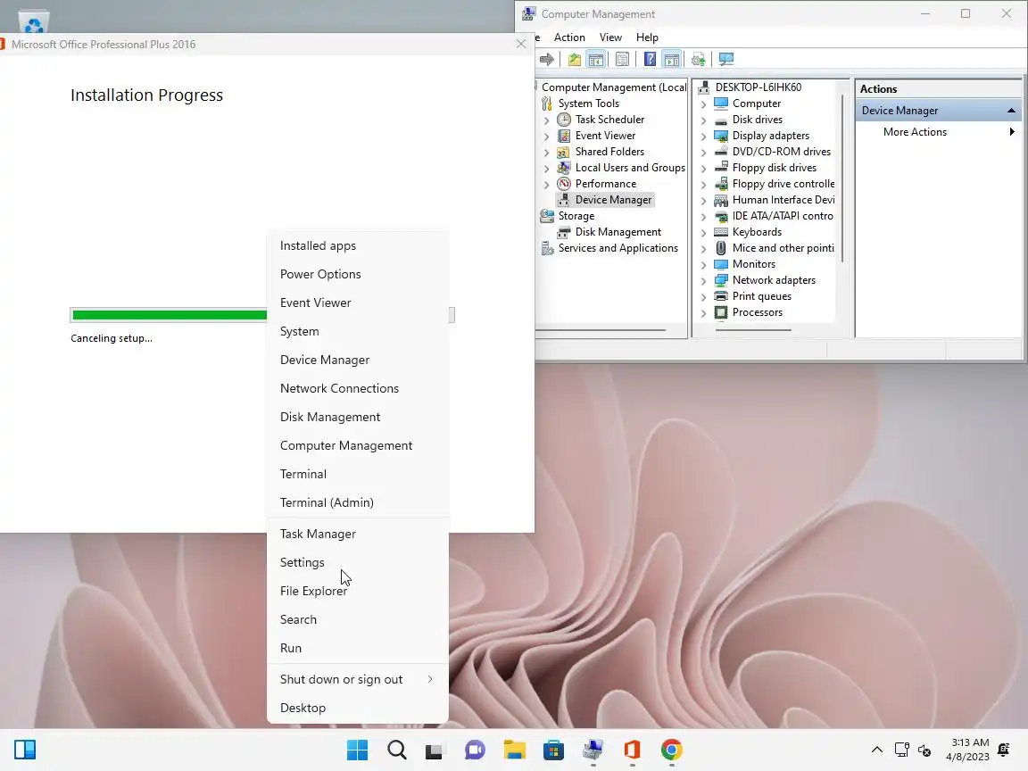1028x771 pixels.
Task: Select Print queues device category
Action: tap(762, 296)
